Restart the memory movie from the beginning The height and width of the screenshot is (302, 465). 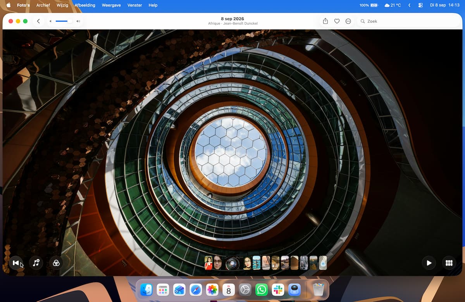[15, 263]
